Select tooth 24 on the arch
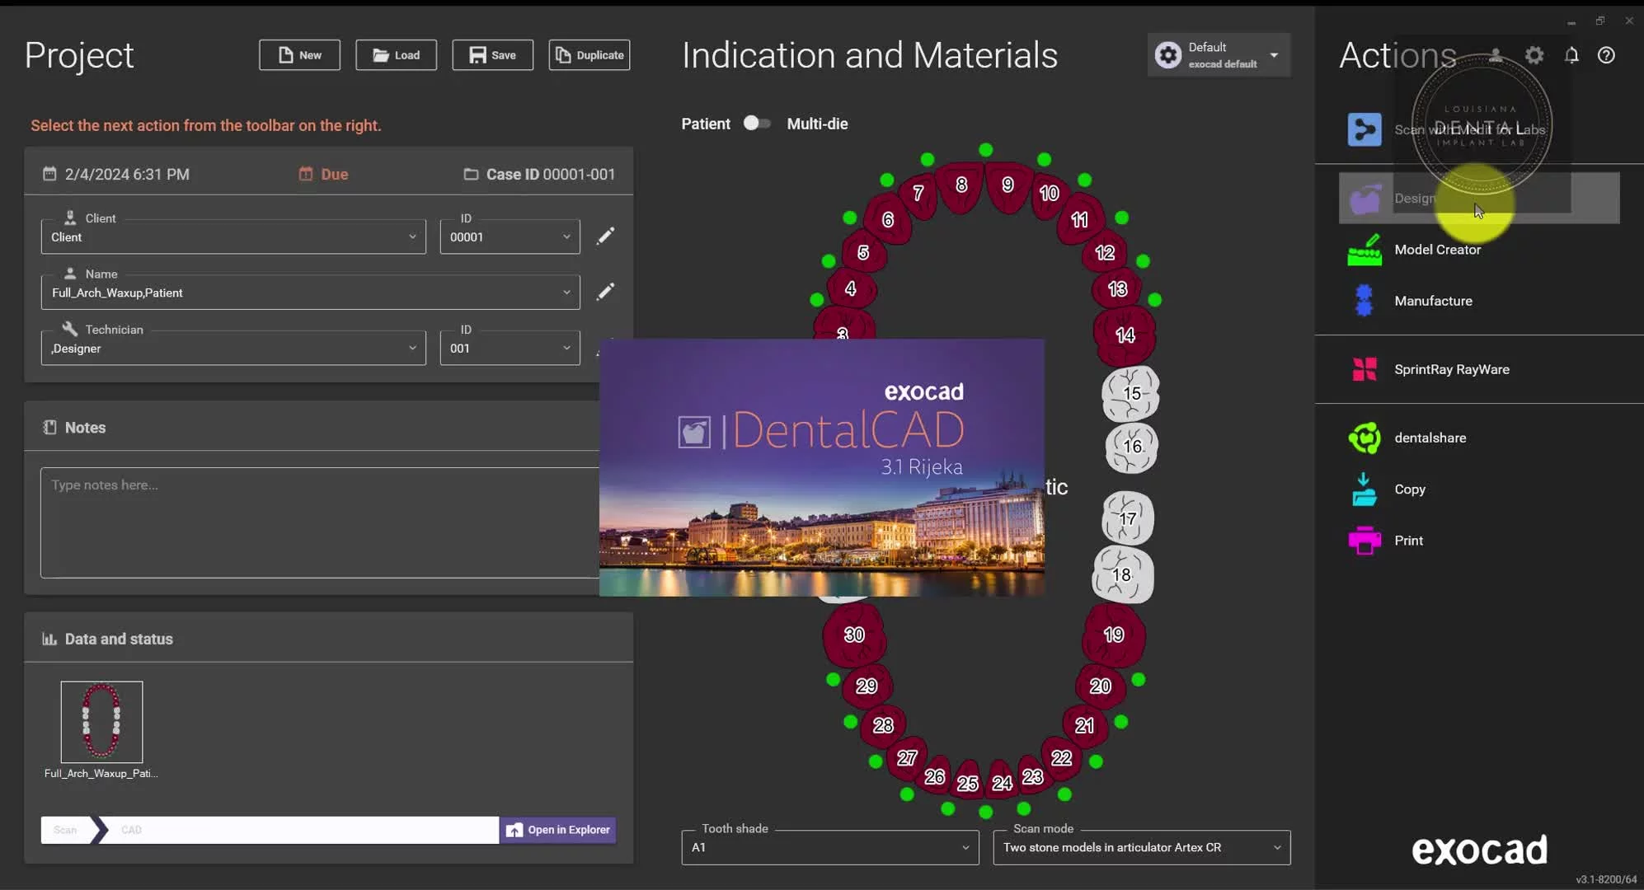The width and height of the screenshot is (1644, 890). pyautogui.click(x=1002, y=782)
